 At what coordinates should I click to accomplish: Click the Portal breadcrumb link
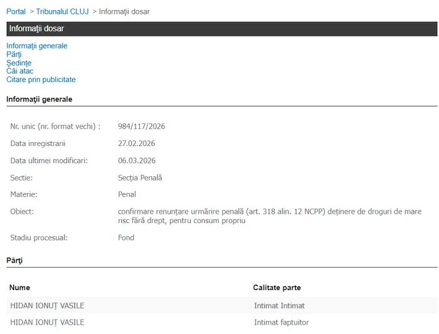coord(16,11)
